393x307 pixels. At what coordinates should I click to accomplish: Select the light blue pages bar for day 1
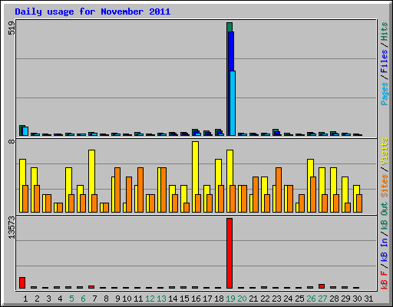coord(25,131)
